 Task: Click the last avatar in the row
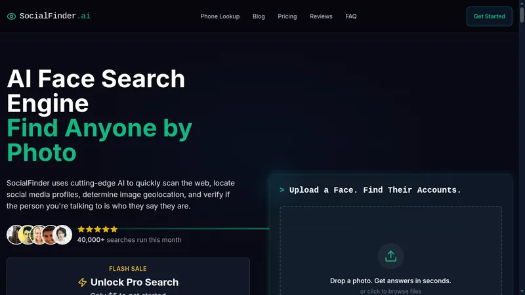click(x=62, y=235)
